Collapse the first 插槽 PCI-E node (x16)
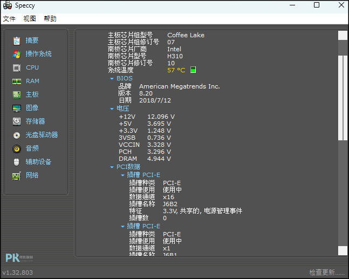The width and height of the screenshot is (349, 279). [122, 175]
